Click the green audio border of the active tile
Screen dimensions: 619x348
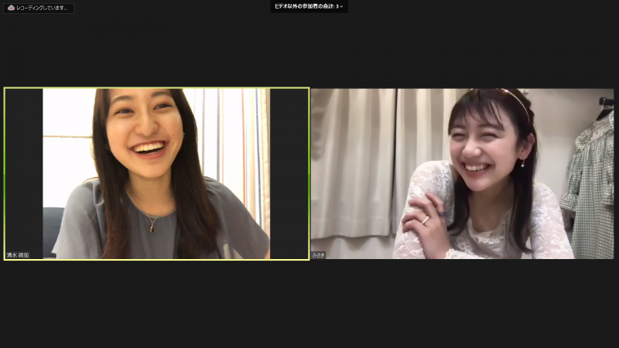pyautogui.click(x=5, y=173)
